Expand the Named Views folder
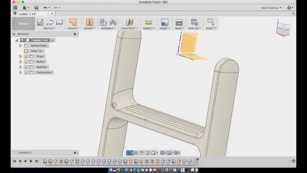 tap(21, 46)
